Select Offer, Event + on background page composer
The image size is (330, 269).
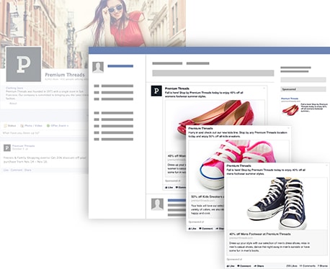58,126
